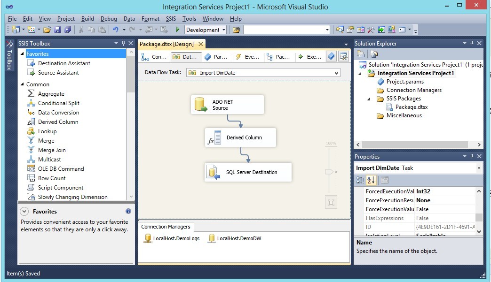Image resolution: width=491 pixels, height=282 pixels.
Task: Click the Alphabetical sort icon in Properties
Action: pyautogui.click(x=371, y=180)
